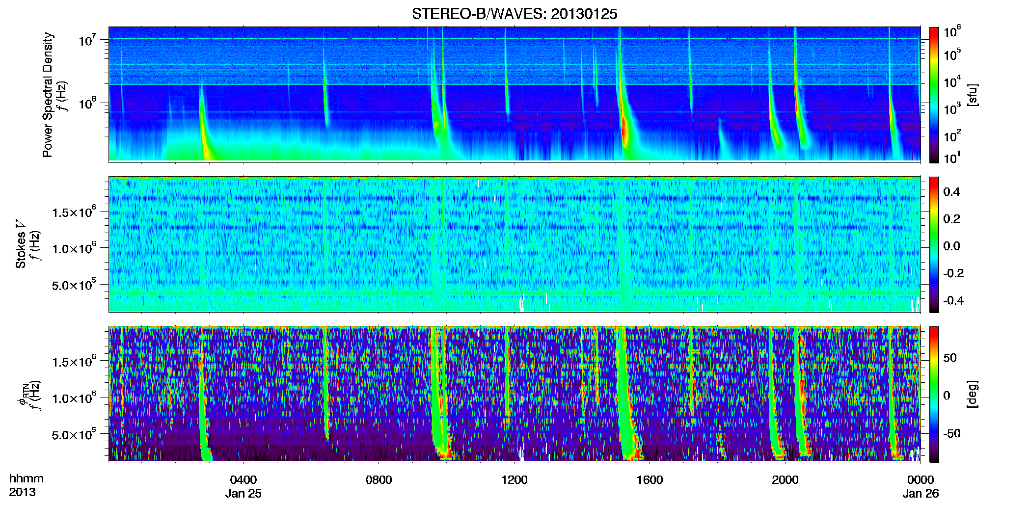Click the 2013 year label

point(22,492)
